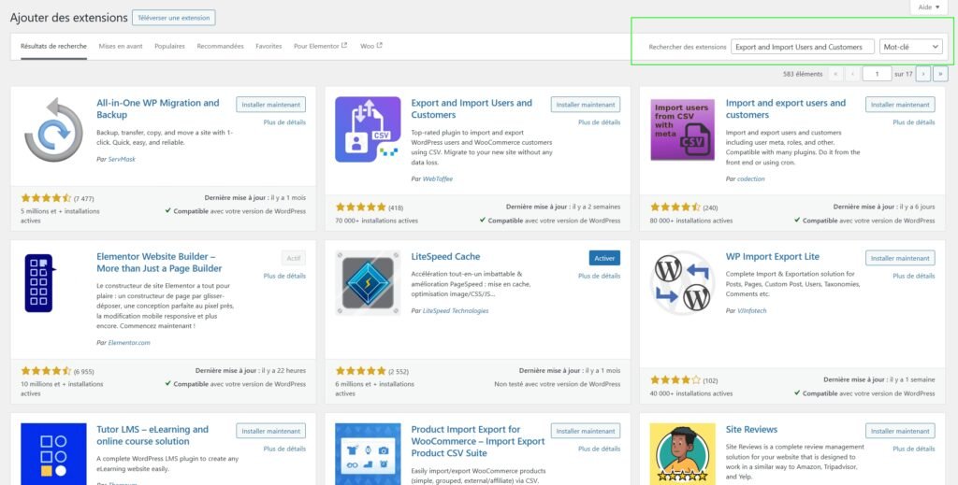This screenshot has width=958, height=485.
Task: Click the All-in-One WP Migration plugin icon
Action: [x=53, y=130]
